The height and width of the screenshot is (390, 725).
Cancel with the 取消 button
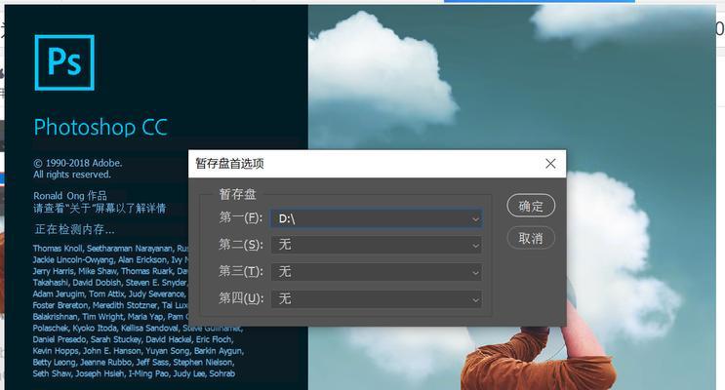tap(531, 238)
